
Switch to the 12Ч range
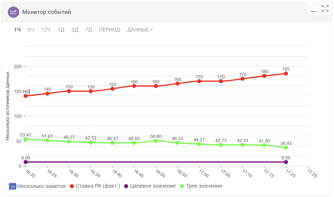[46, 30]
